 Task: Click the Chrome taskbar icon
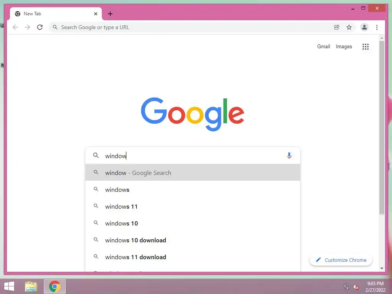(54, 286)
